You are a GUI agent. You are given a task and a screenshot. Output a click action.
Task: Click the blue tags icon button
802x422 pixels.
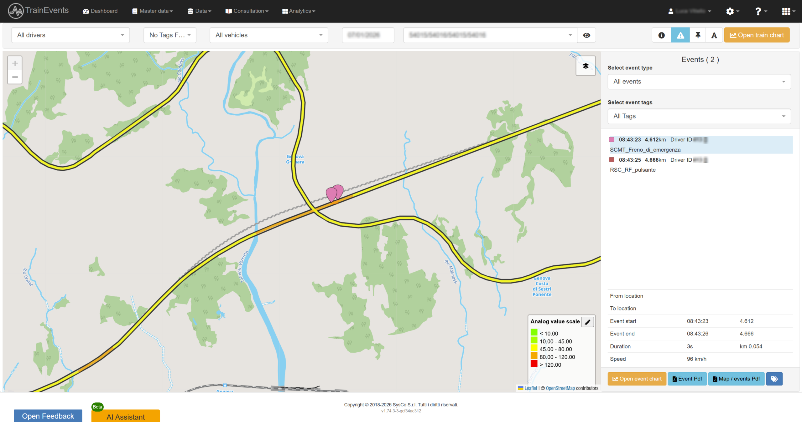(x=774, y=379)
